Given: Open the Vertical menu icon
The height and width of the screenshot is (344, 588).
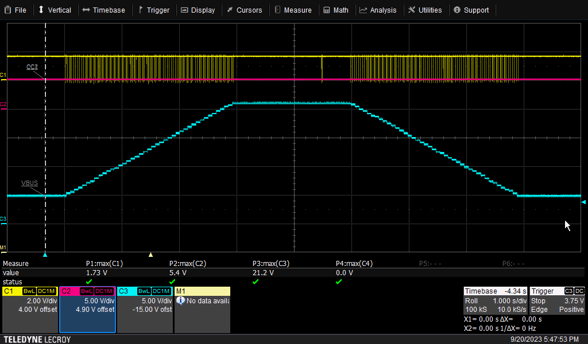Looking at the screenshot, I should pos(40,9).
